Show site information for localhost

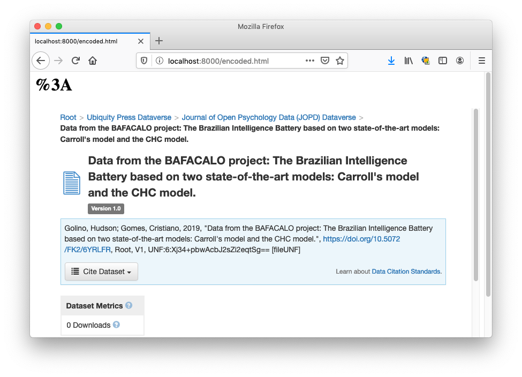tap(160, 61)
